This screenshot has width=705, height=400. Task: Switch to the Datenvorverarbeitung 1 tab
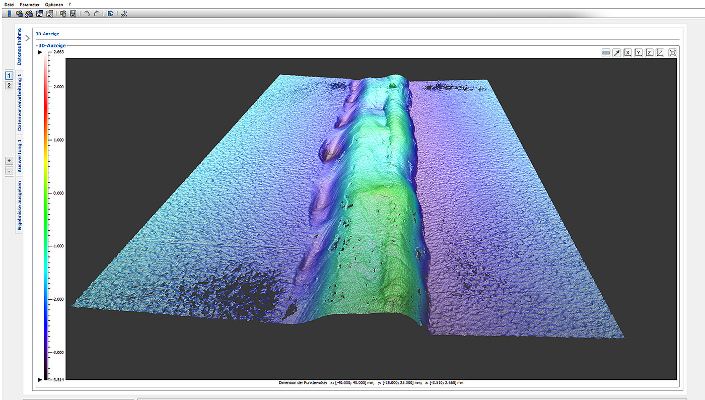point(20,102)
